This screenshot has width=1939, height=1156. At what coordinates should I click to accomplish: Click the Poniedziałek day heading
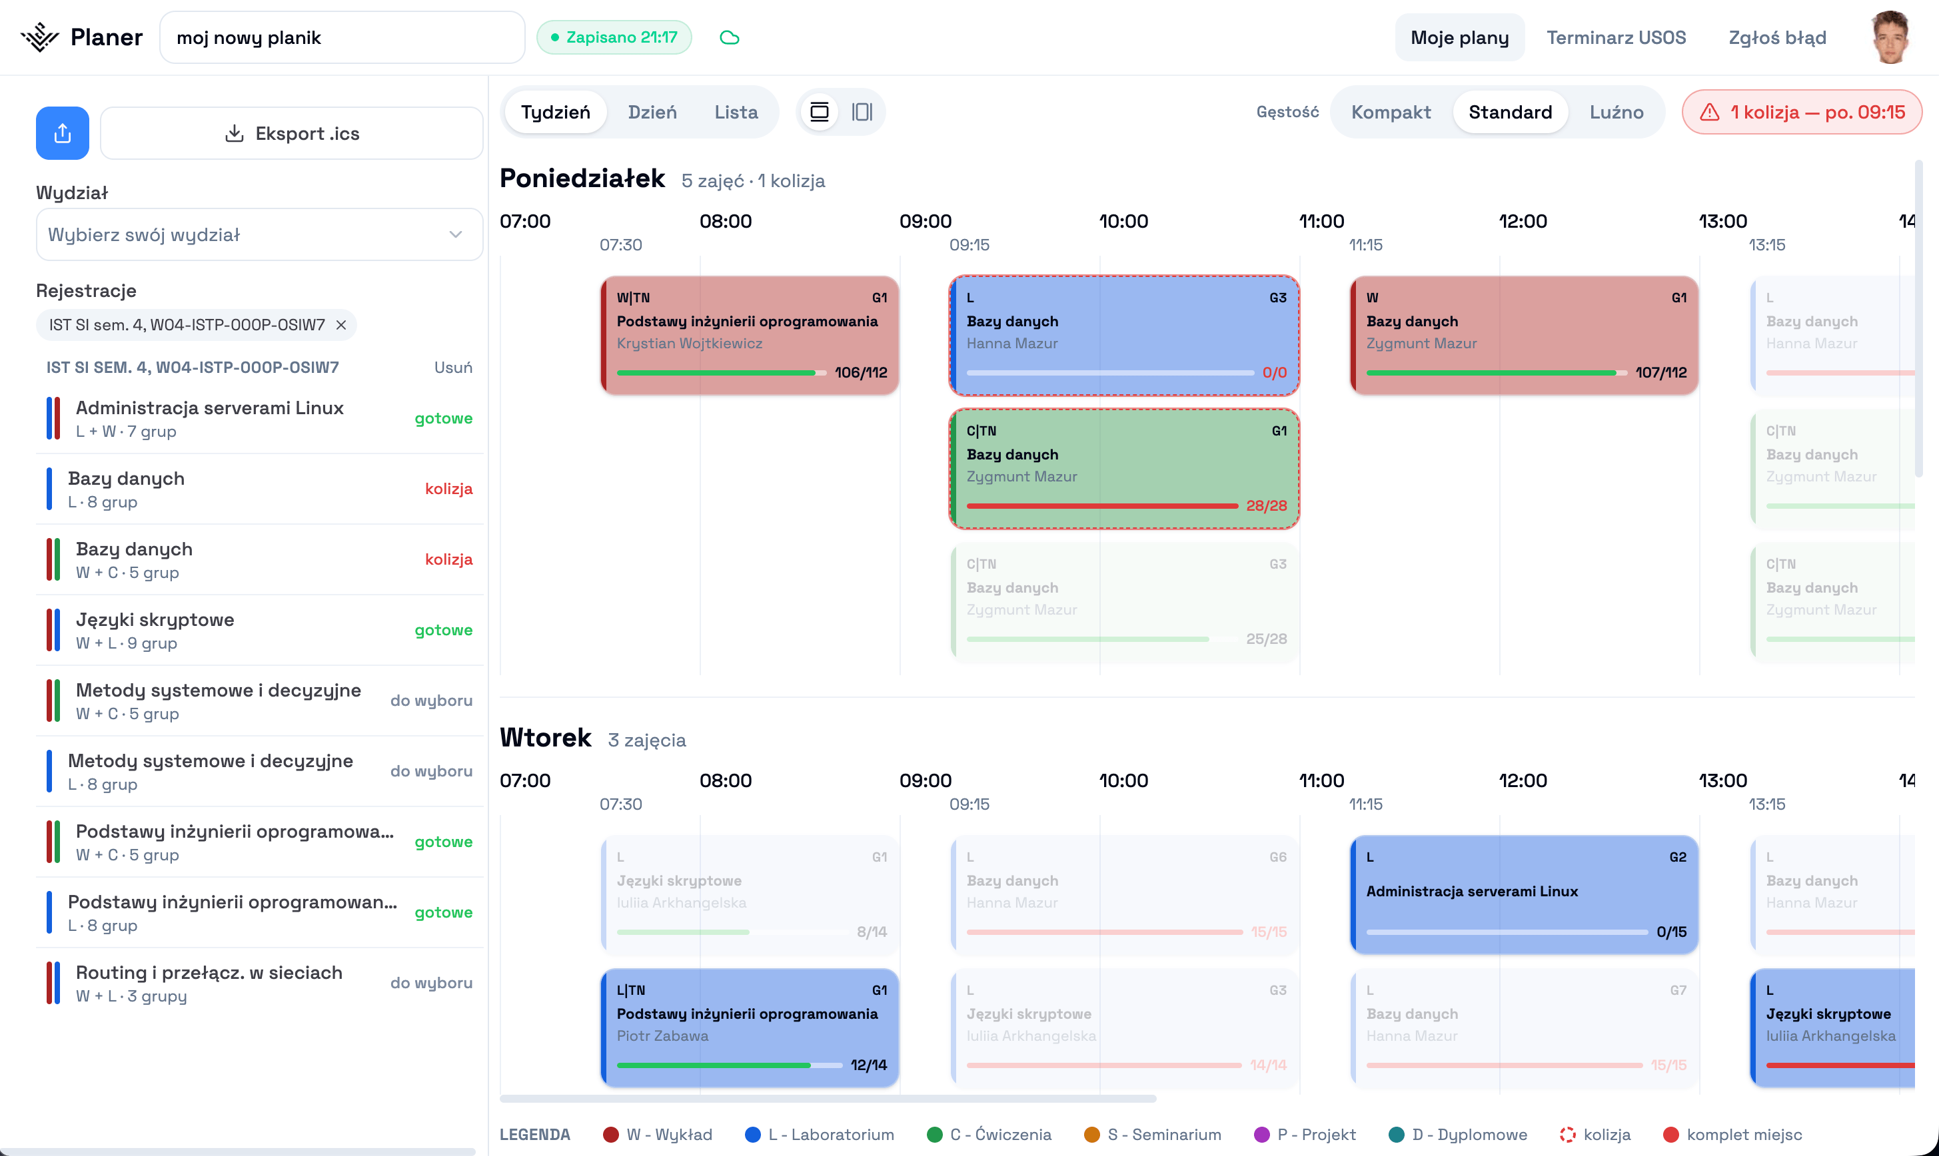point(582,178)
